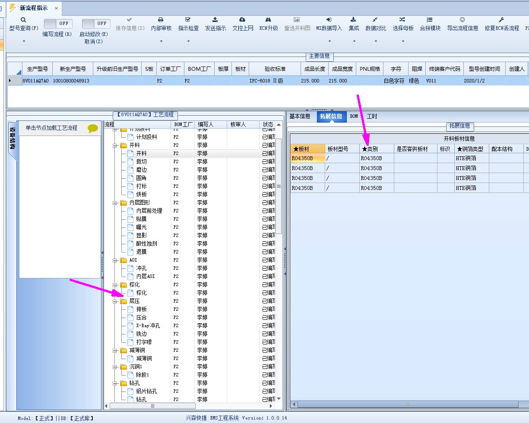Click the 验收标准 column header
Image resolution: width=529 pixels, height=423 pixels.
pyautogui.click(x=275, y=69)
